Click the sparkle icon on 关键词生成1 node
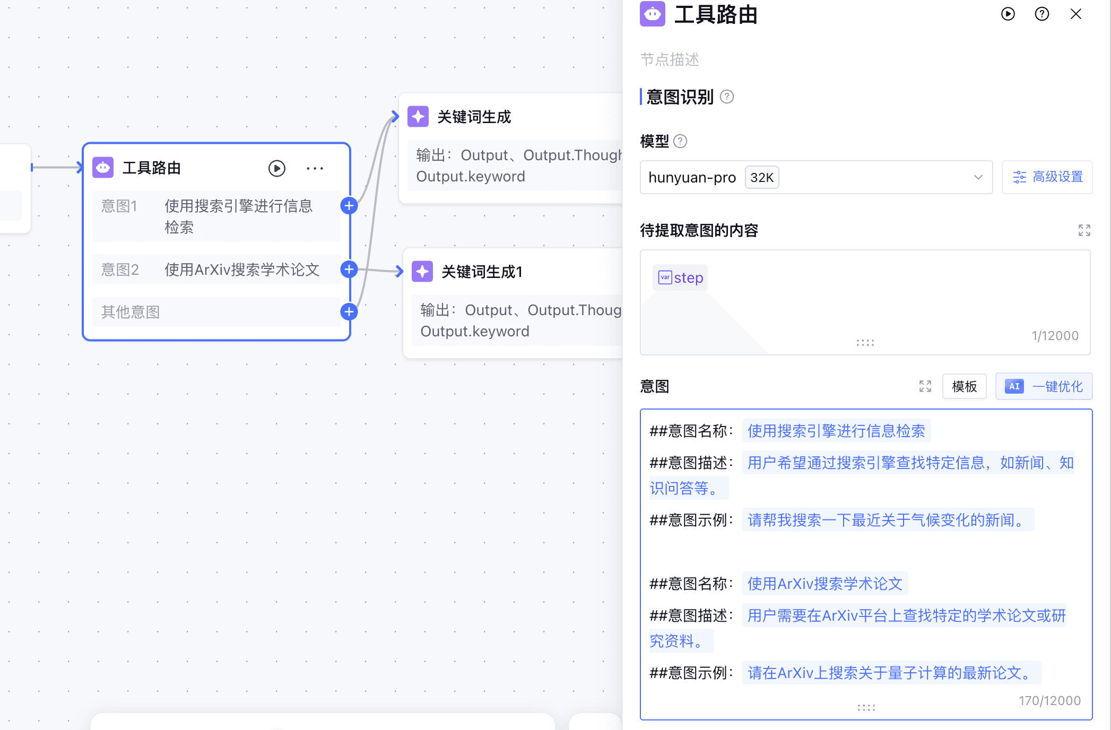1111x730 pixels. click(422, 271)
